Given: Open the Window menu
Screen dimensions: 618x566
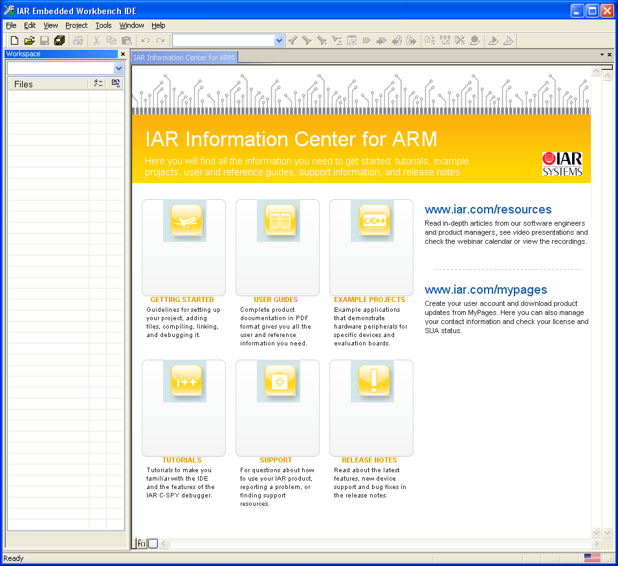Looking at the screenshot, I should click(x=131, y=25).
